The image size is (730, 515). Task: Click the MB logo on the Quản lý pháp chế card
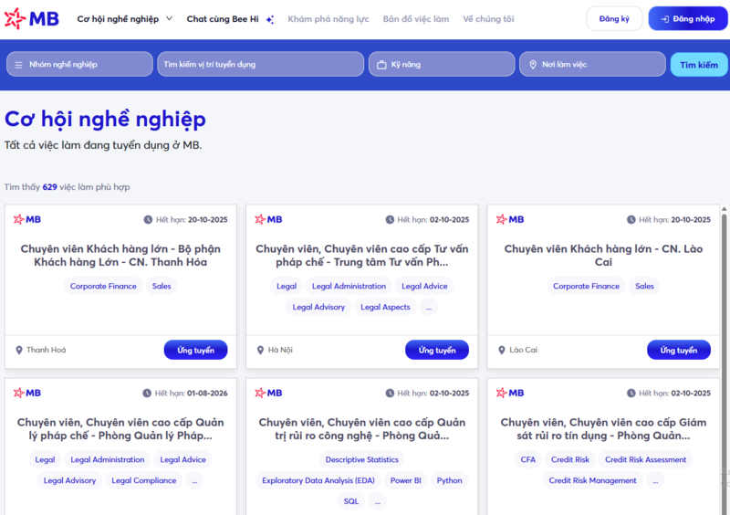pyautogui.click(x=27, y=394)
